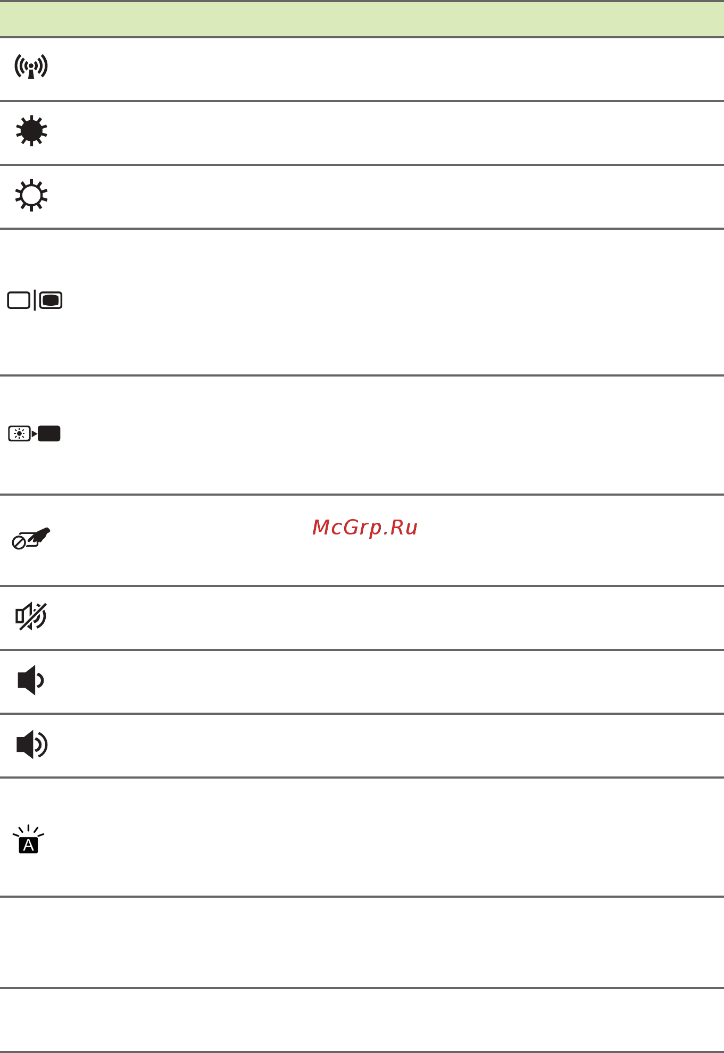This screenshot has height=1053, width=724.
Task: Click the green table header bar
Action: tap(362, 19)
